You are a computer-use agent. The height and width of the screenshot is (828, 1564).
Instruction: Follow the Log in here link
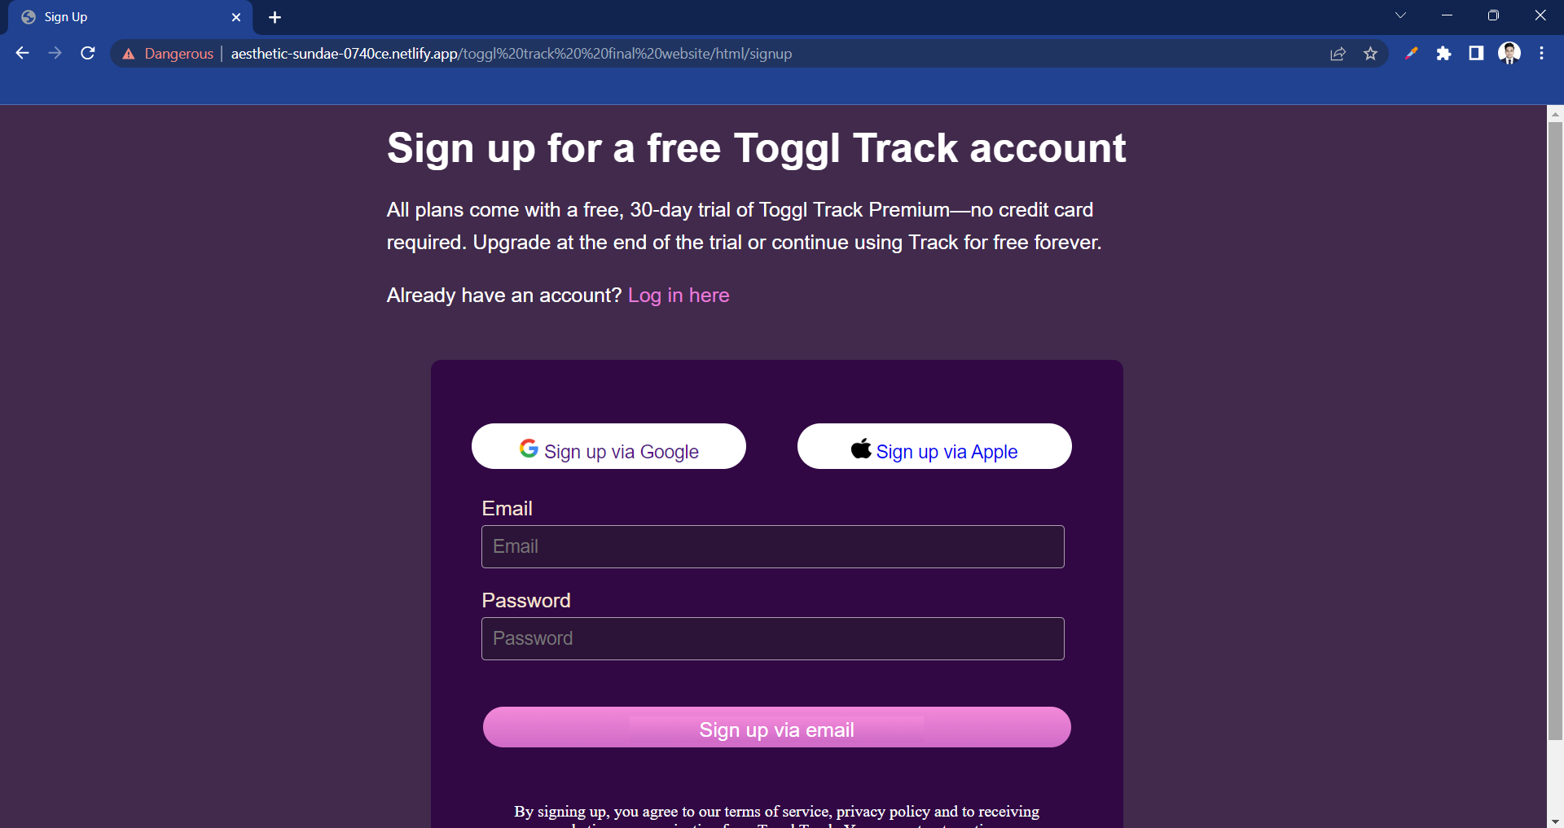679,296
